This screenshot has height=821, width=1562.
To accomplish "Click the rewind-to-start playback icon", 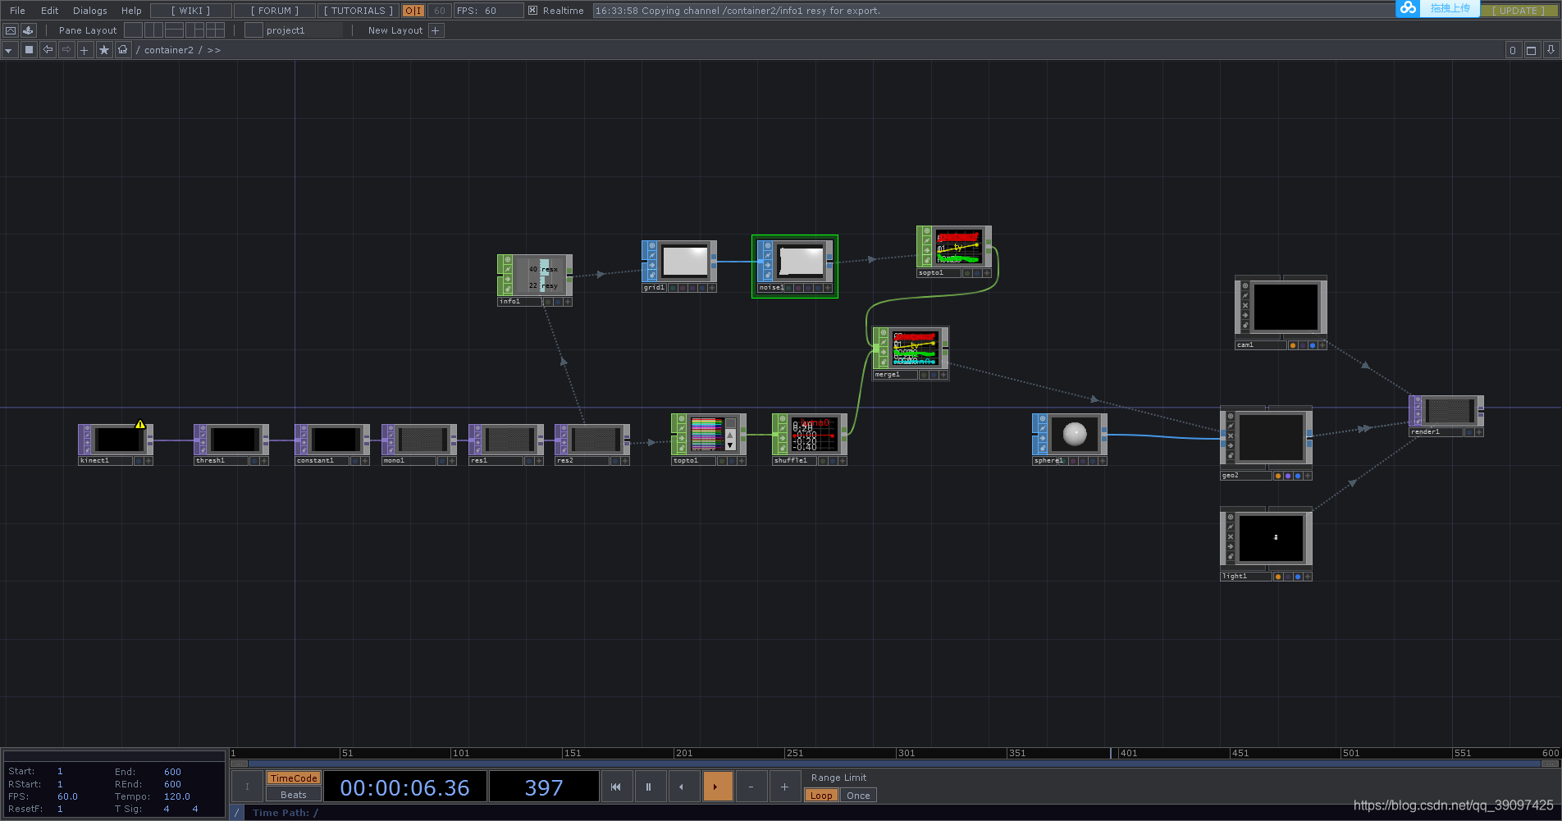I will click(x=616, y=787).
